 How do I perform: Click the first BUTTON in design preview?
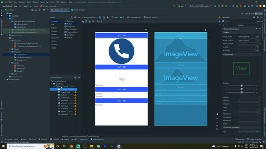[121, 35]
